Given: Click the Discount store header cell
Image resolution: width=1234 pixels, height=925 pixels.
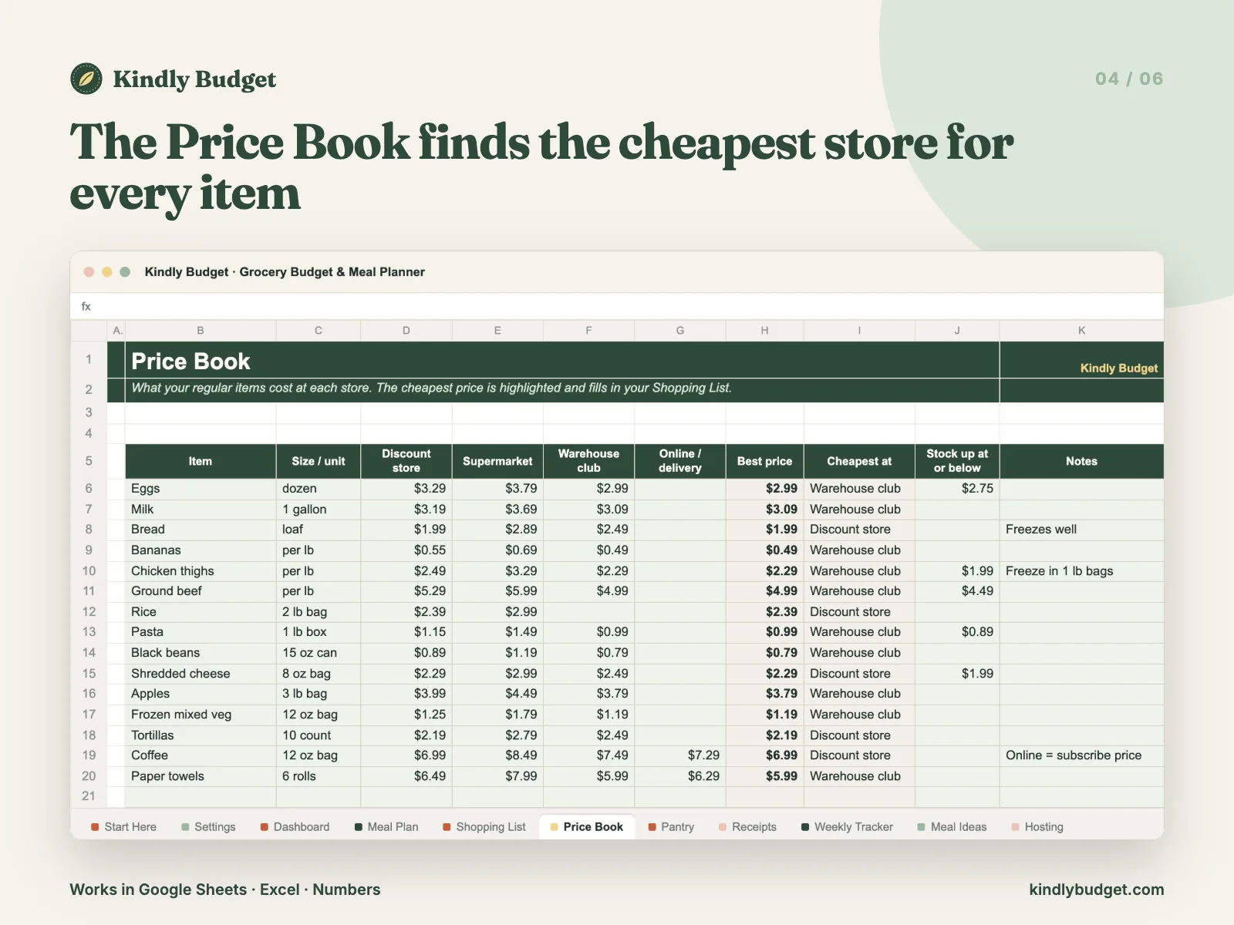Looking at the screenshot, I should (x=406, y=461).
